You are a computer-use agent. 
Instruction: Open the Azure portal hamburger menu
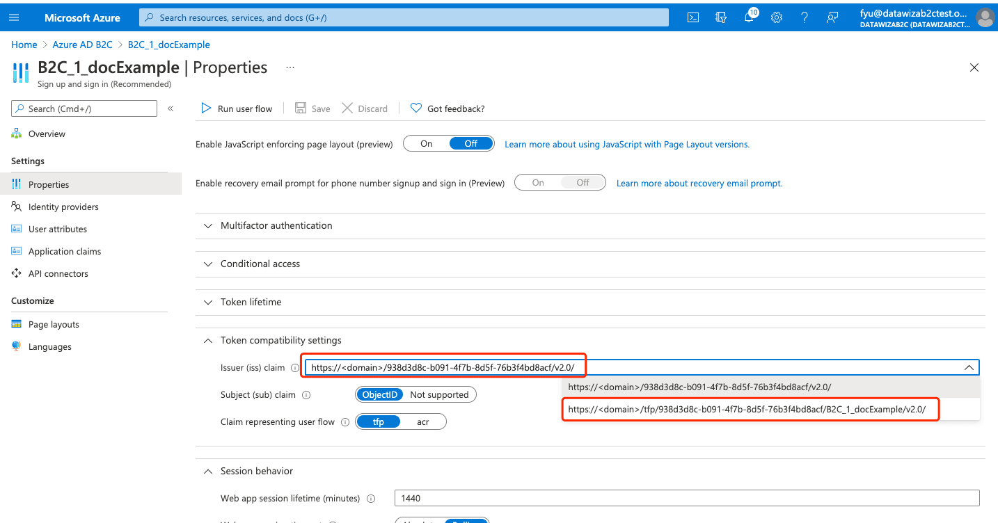(x=14, y=17)
